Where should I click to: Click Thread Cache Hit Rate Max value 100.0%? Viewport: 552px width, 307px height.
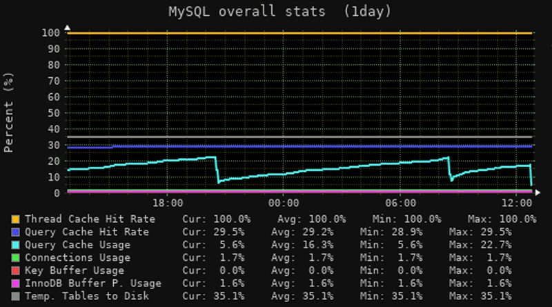[518, 219]
